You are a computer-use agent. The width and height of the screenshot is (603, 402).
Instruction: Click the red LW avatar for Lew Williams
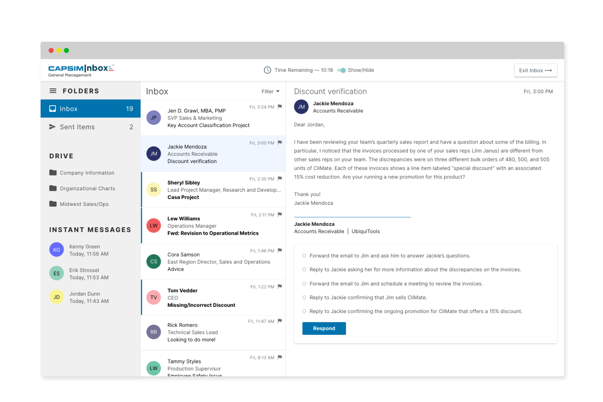pyautogui.click(x=154, y=225)
